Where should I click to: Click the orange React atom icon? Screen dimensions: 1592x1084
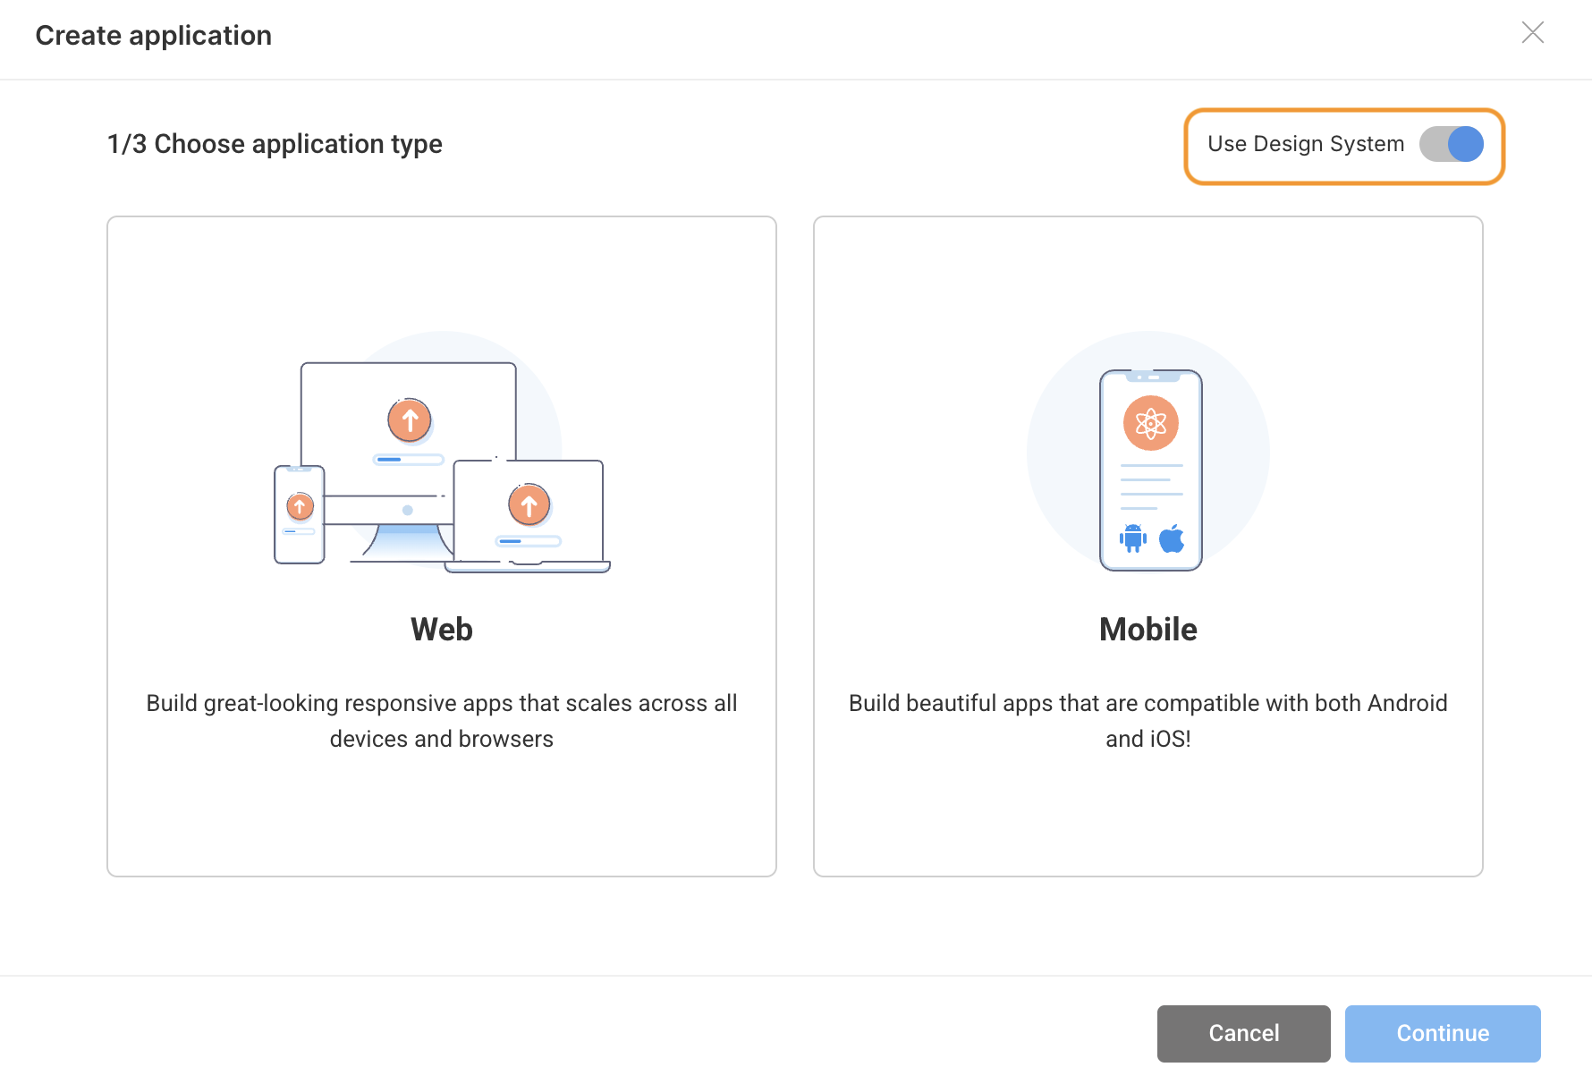[x=1150, y=423]
